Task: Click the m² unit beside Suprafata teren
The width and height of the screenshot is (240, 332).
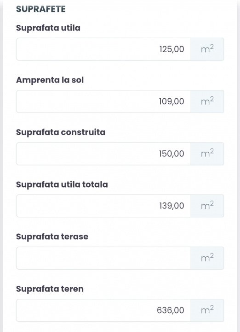Action: pyautogui.click(x=207, y=310)
